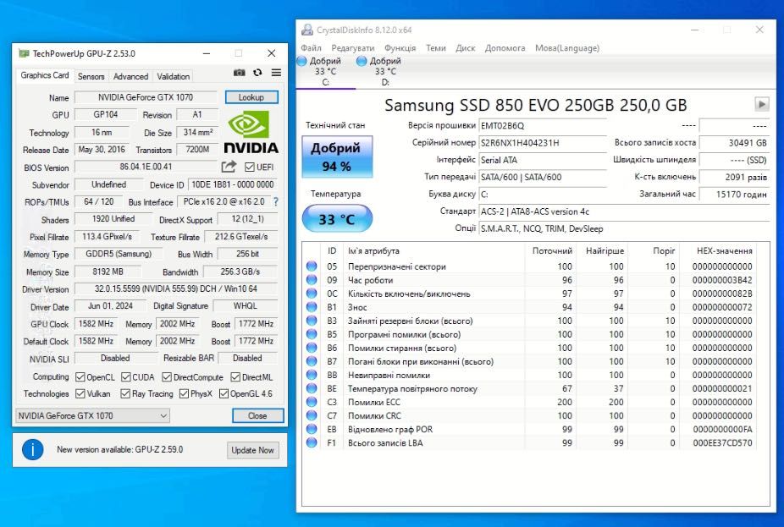Image resolution: width=784 pixels, height=527 pixels.
Task: Click the next-disk arrow button in CrystalDiskInfo
Action: pyautogui.click(x=761, y=104)
